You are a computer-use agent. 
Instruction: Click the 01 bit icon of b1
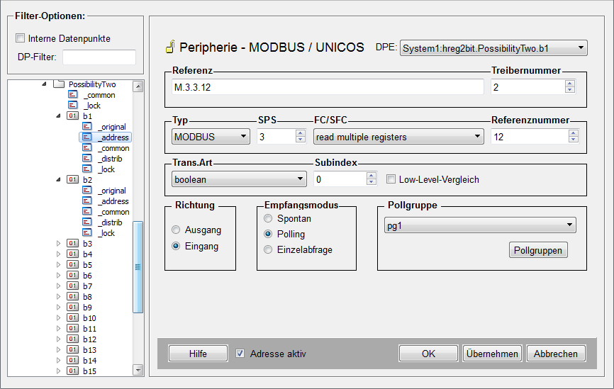72,115
